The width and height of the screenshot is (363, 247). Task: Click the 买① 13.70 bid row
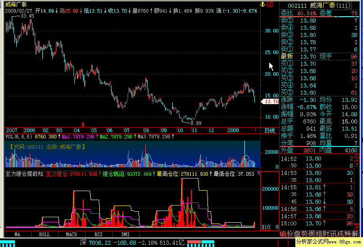[x=319, y=64]
